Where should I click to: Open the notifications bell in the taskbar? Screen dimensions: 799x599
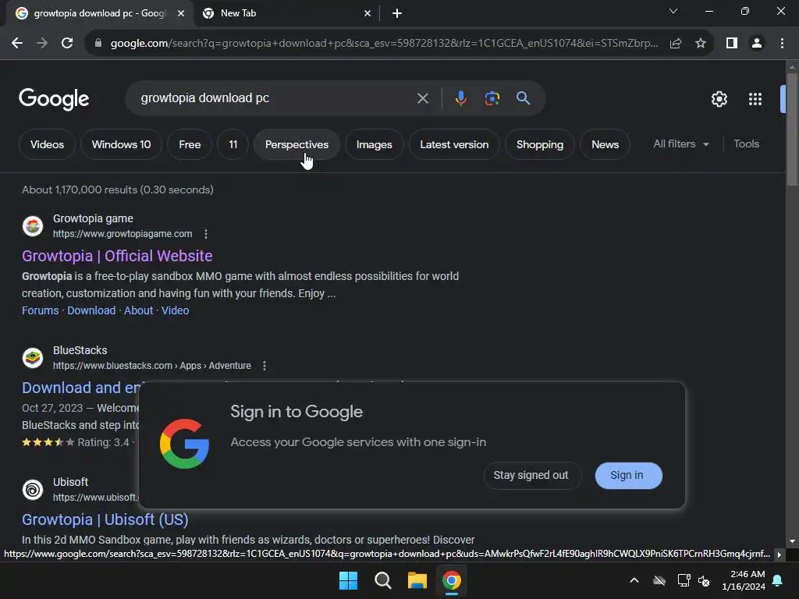pos(778,580)
